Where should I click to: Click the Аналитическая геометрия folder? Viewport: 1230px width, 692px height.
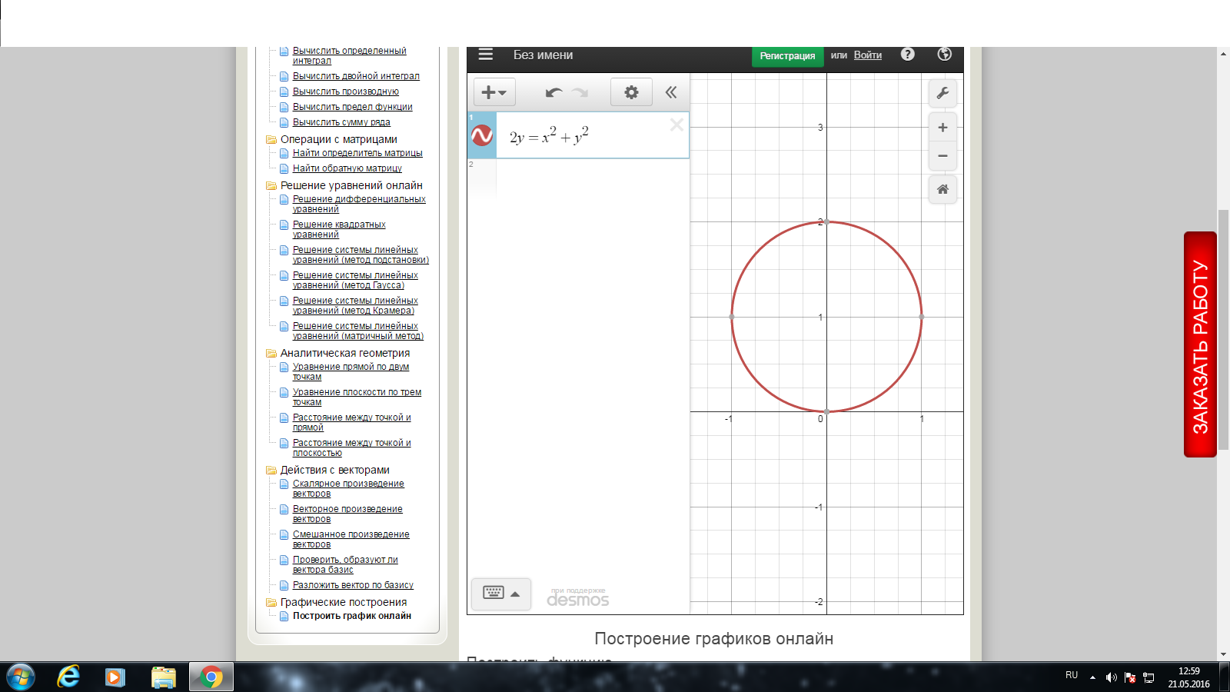point(344,353)
